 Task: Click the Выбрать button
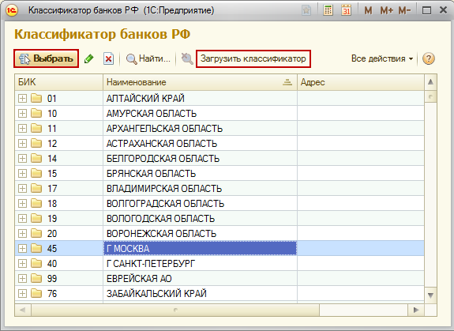point(46,58)
